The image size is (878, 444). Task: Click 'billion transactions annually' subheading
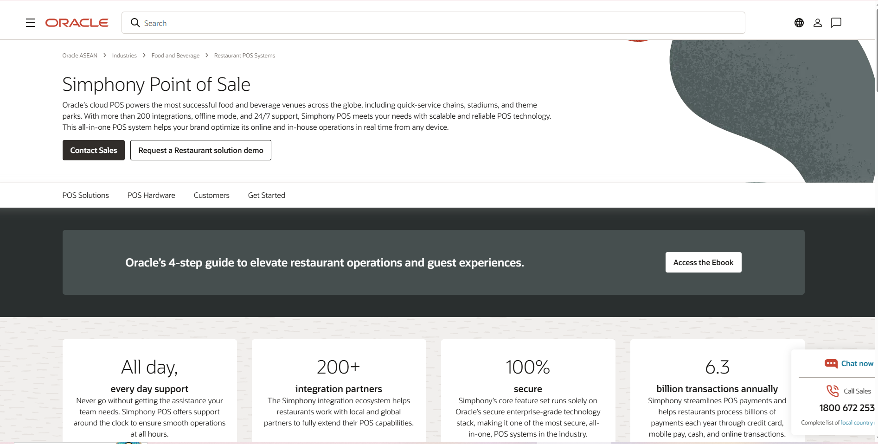coord(717,389)
